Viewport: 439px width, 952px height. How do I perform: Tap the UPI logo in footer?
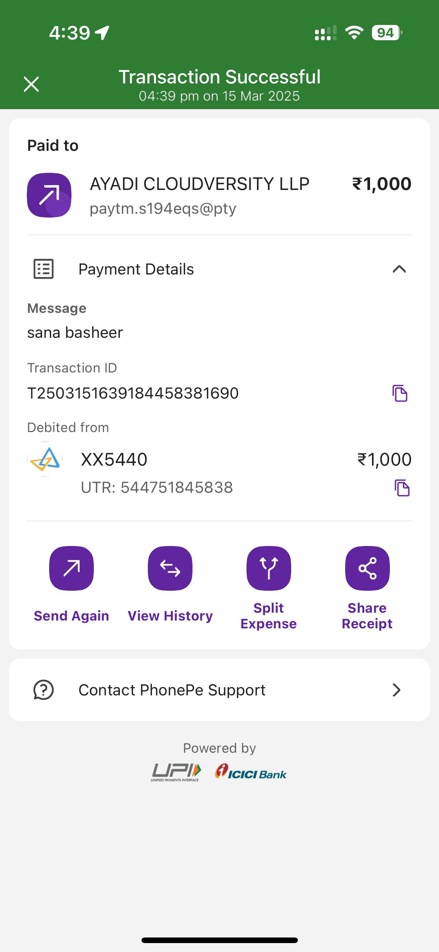(x=176, y=772)
